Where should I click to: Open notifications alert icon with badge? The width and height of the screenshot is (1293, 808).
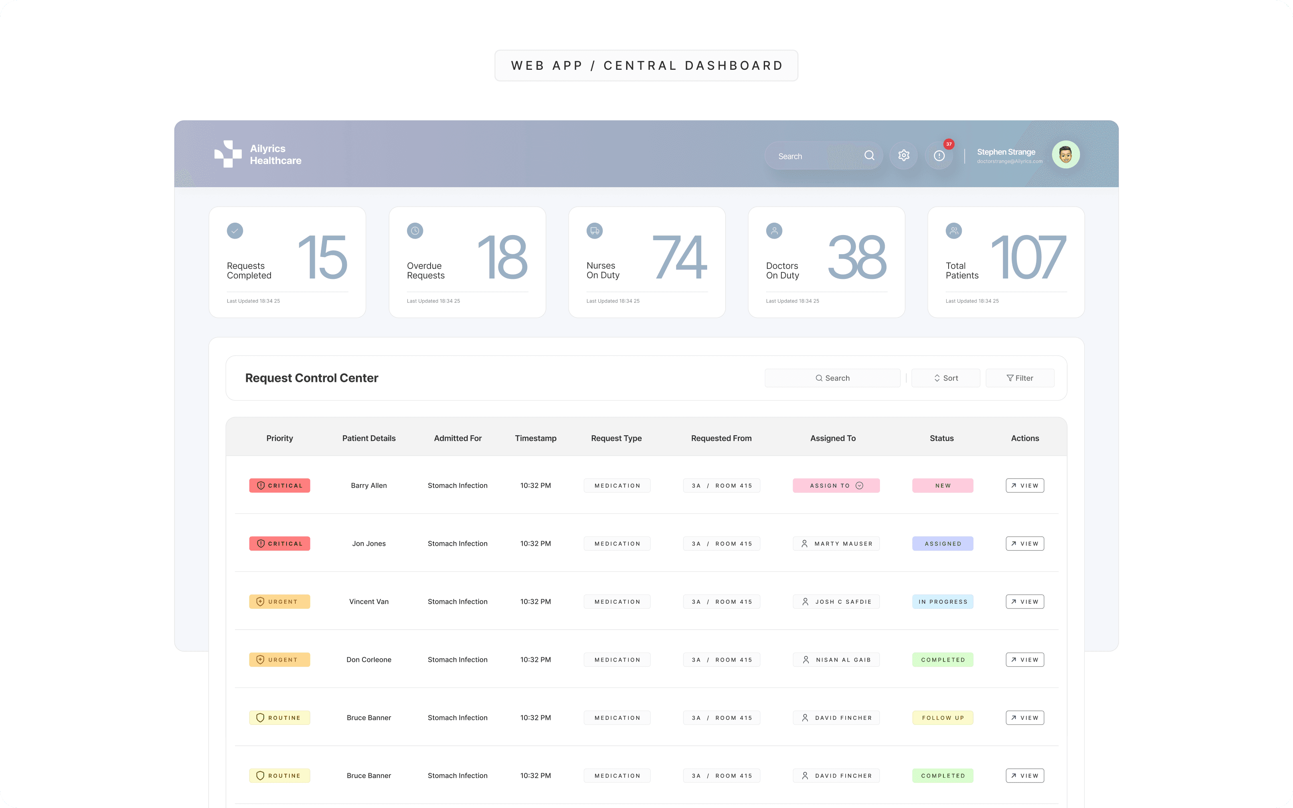[939, 156]
